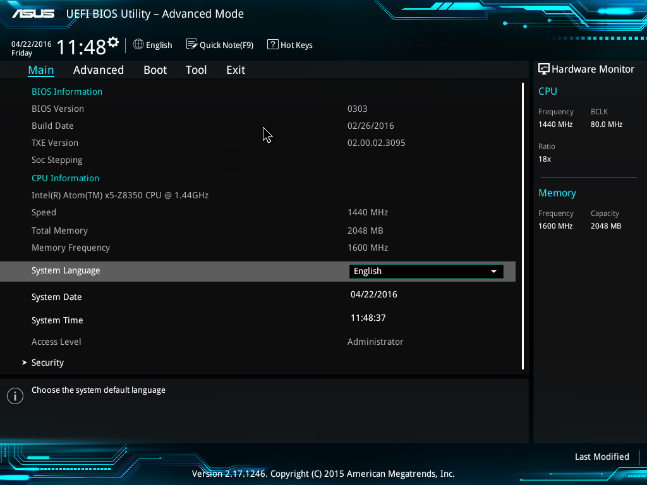Click the Memory Frequency value 1600 MHz
The height and width of the screenshot is (485, 647).
click(368, 248)
